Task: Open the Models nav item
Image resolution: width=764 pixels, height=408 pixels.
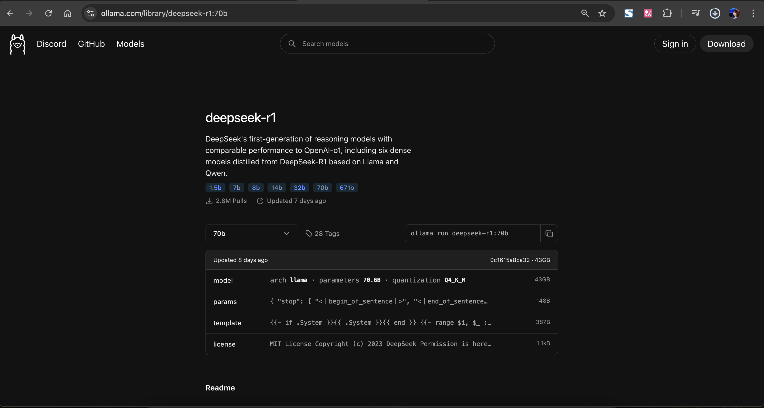Action: coord(130,44)
